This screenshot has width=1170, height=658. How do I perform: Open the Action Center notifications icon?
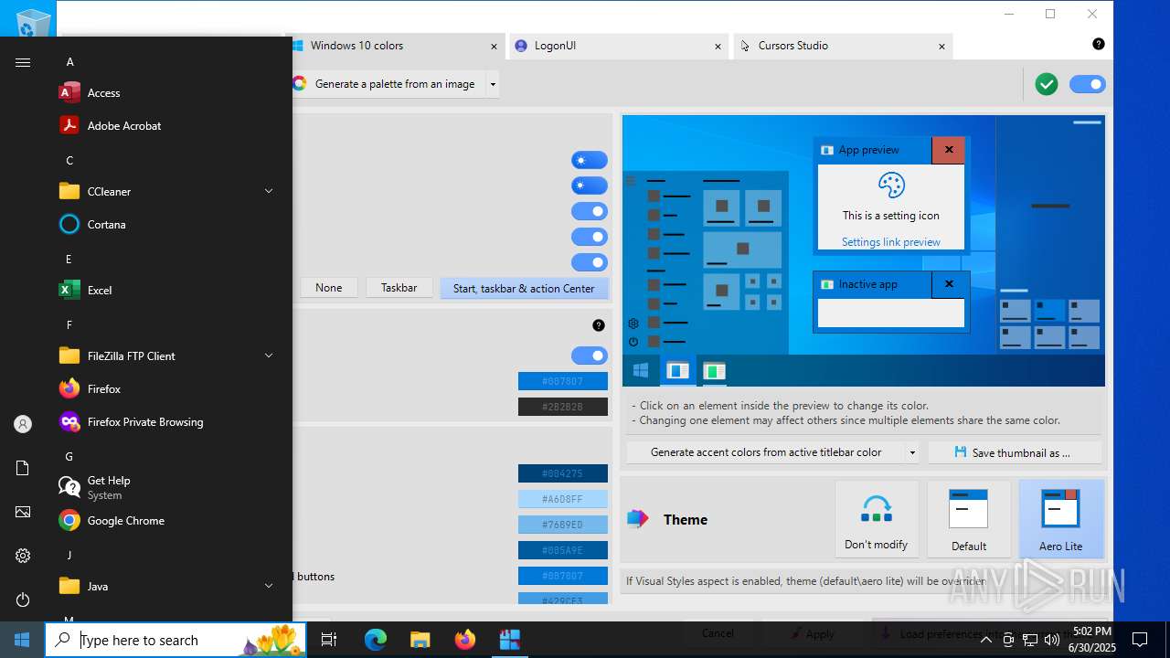(1140, 640)
